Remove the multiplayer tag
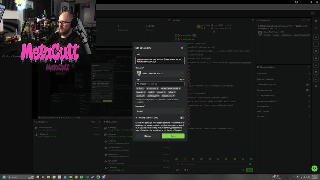Viewport: 320px width, 180px height. point(158,96)
